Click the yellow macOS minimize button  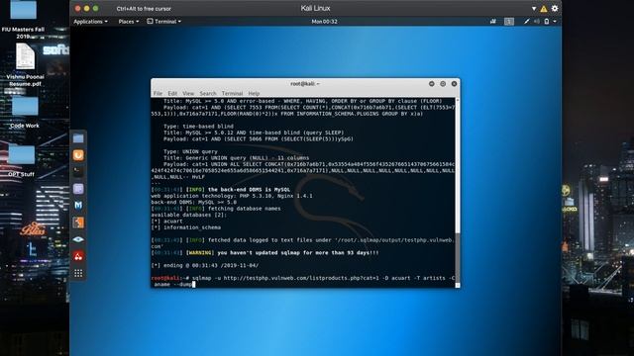pyautogui.click(x=86, y=8)
